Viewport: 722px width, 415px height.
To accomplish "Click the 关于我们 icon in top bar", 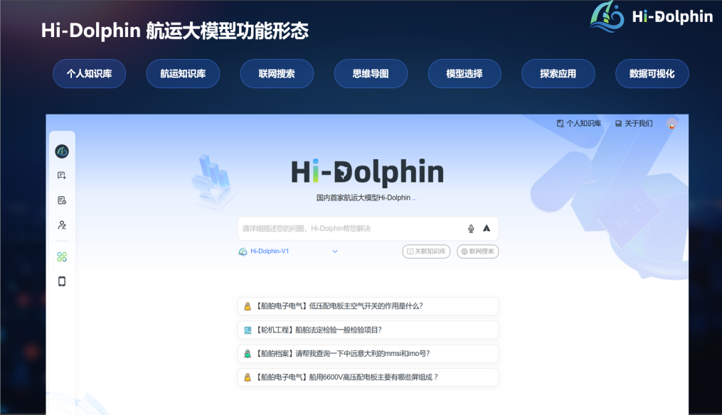I will (618, 124).
